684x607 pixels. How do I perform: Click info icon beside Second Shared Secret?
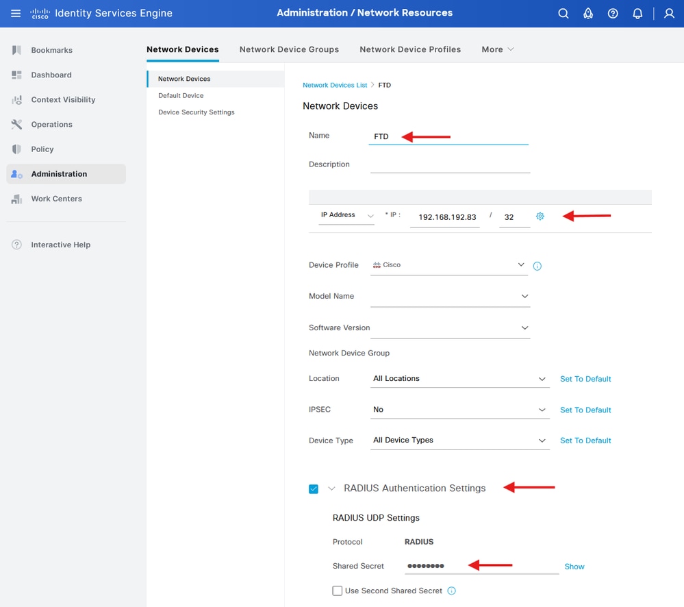pyautogui.click(x=452, y=591)
